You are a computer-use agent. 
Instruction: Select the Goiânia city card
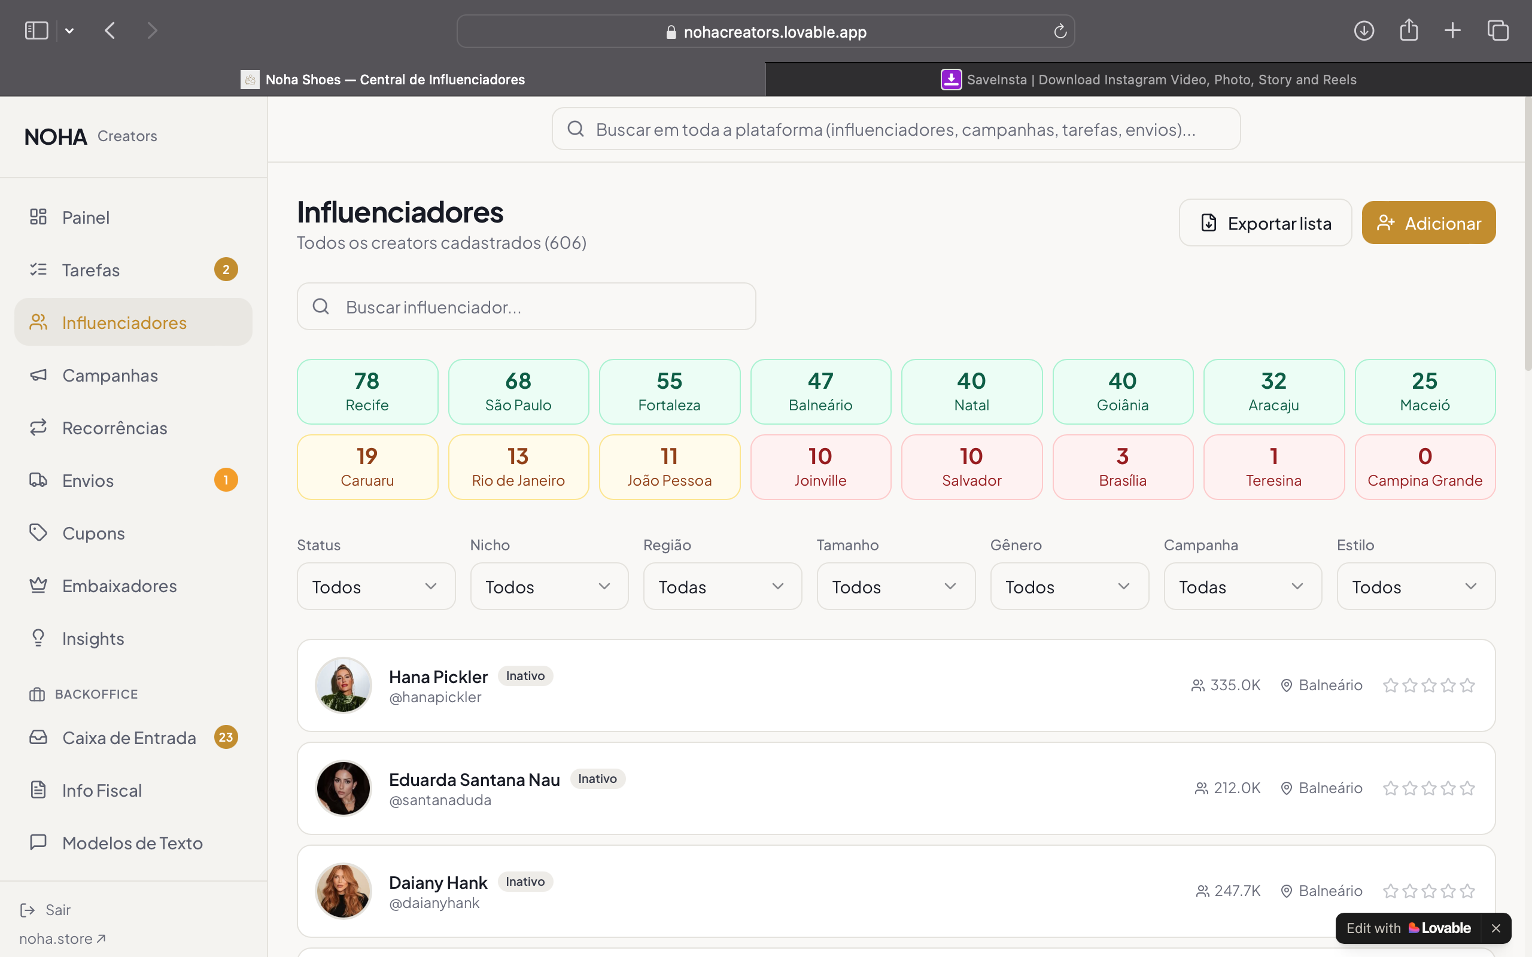coord(1123,392)
